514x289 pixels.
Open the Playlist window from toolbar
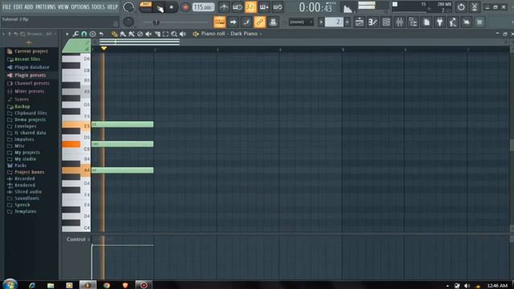[360, 22]
